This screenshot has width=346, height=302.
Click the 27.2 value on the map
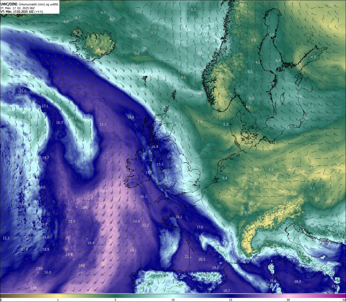coord(82,266)
